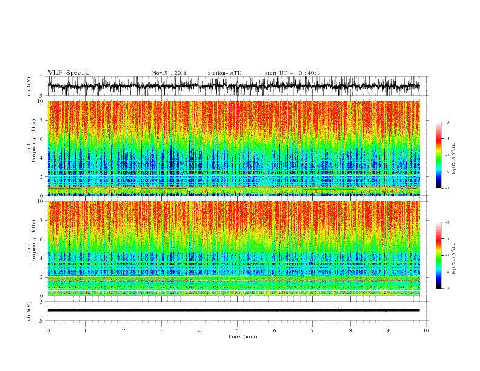This screenshot has width=480, height=371.
Task: Click the "2" tick on the time axis
Action: pyautogui.click(x=124, y=330)
